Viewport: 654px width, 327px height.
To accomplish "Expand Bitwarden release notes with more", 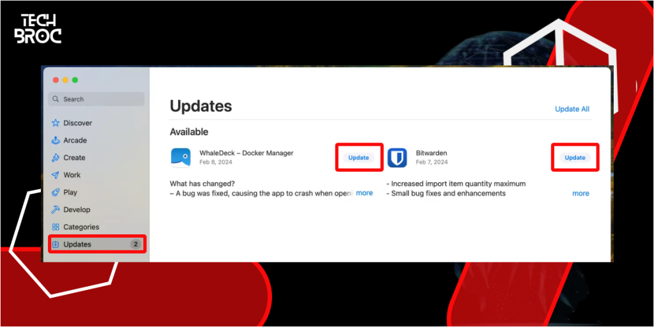I will click(x=581, y=194).
